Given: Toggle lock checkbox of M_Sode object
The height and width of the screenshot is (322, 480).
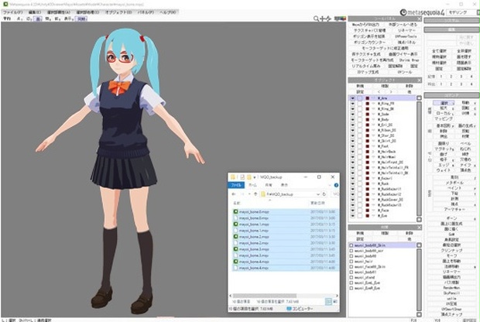Looking at the screenshot, I should (x=360, y=114).
